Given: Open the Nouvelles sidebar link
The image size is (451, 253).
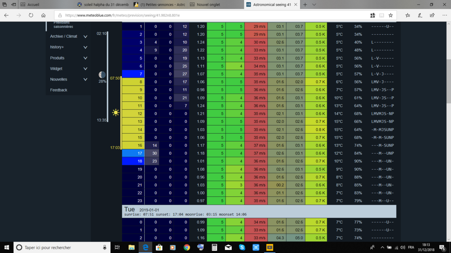Looking at the screenshot, I should [x=58, y=79].
